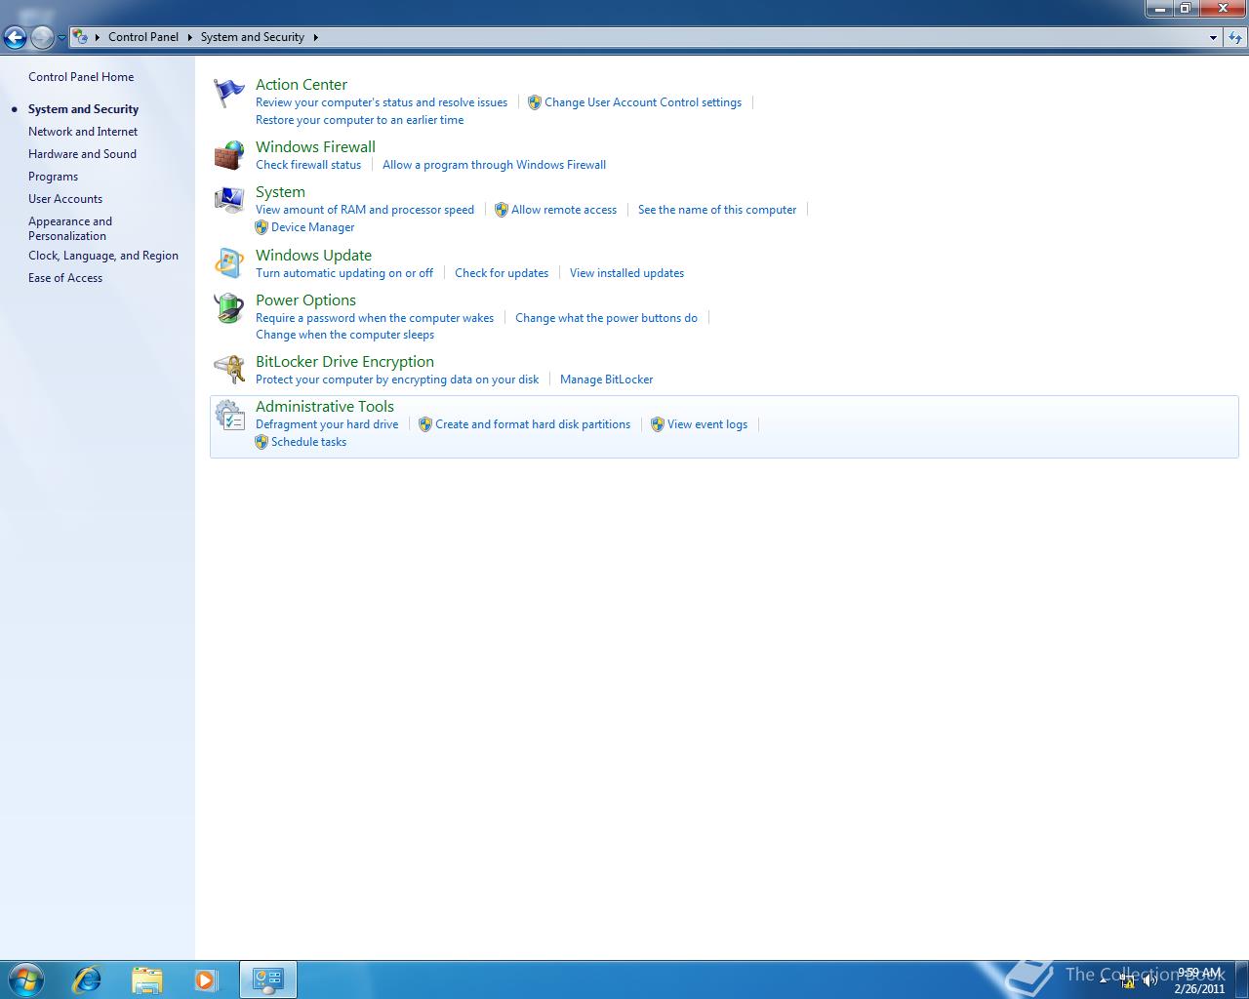1249x999 pixels.
Task: Click Require a password when the computer wakes
Action: (375, 318)
